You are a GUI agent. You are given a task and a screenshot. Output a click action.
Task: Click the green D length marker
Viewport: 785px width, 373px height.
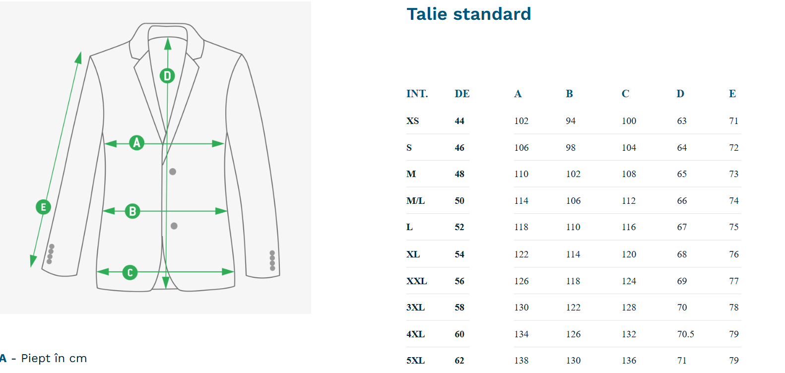167,75
